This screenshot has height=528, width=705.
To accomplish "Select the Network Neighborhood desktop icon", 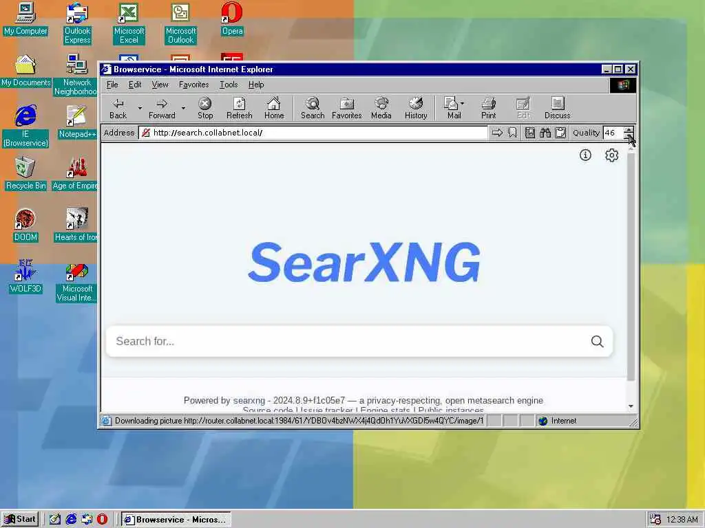I will pyautogui.click(x=76, y=74).
